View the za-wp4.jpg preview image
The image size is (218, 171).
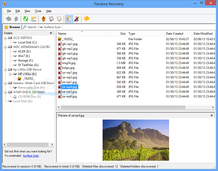coord(136,140)
